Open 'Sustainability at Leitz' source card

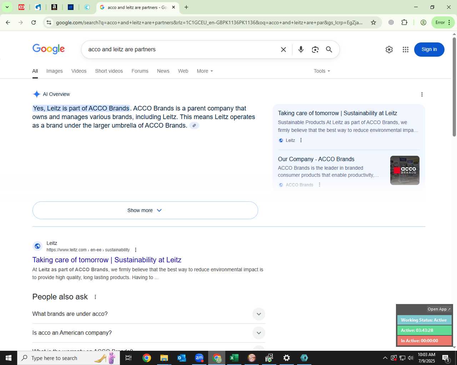pos(337,113)
